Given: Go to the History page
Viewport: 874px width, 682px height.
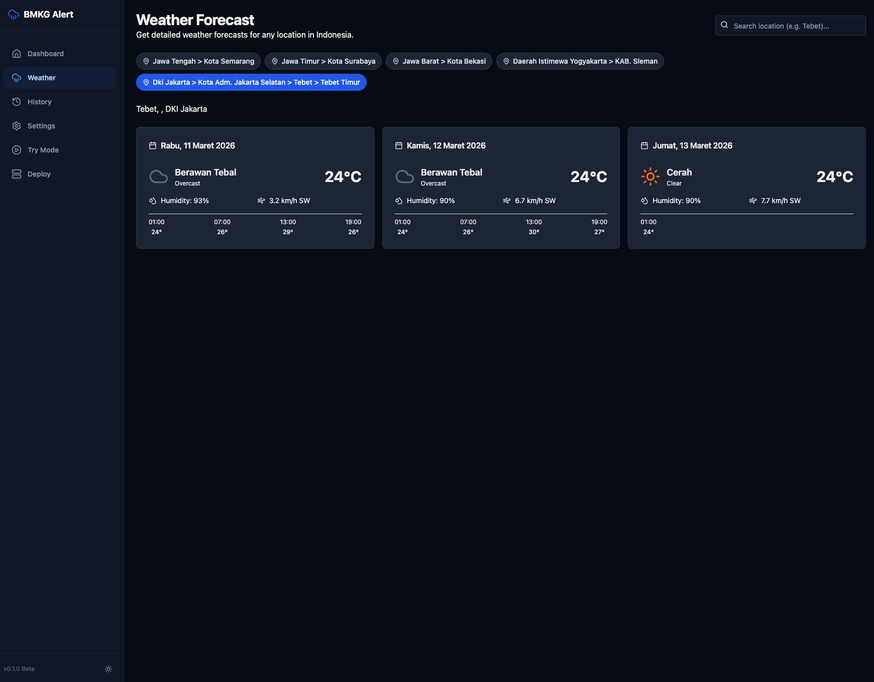Looking at the screenshot, I should point(59,102).
